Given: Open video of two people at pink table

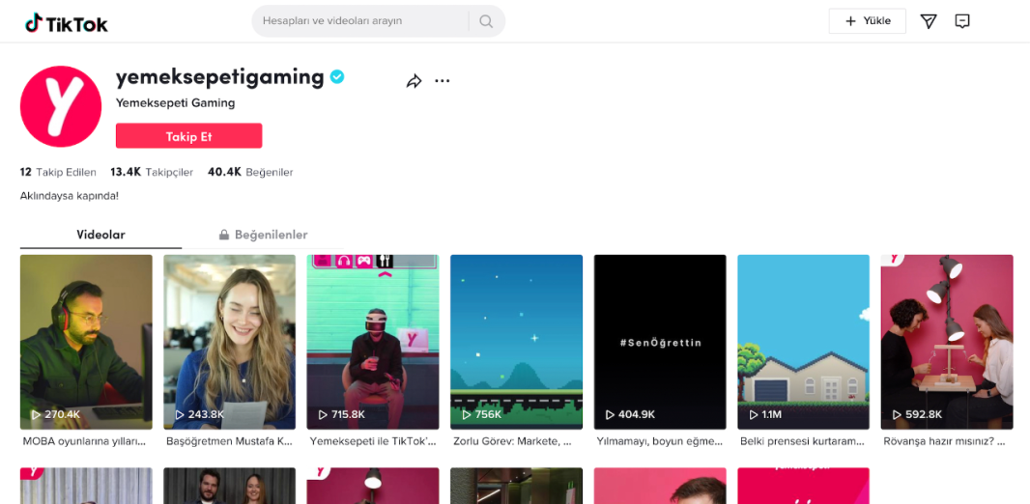Looking at the screenshot, I should (947, 342).
